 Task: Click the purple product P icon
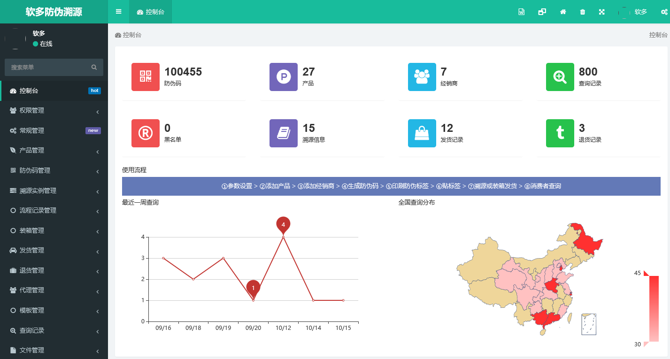click(x=284, y=77)
